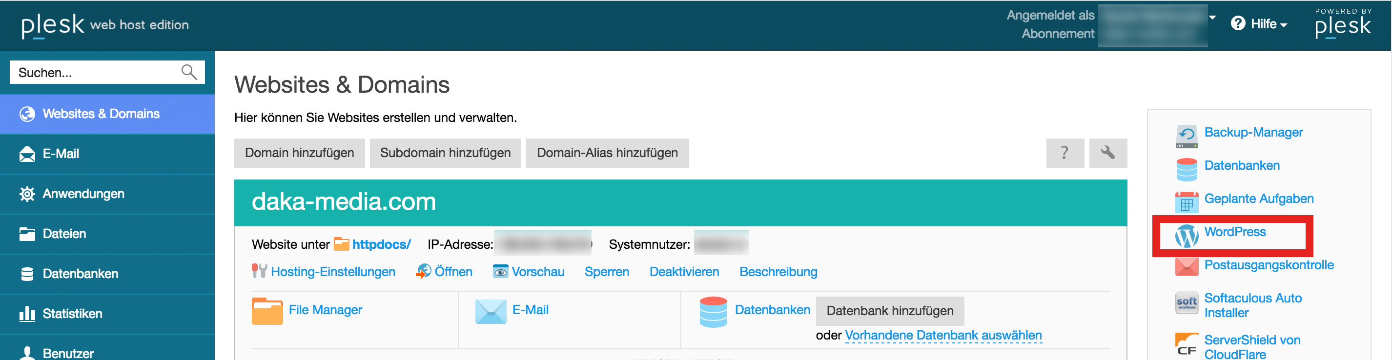Click the Websites & Domains globe icon

(x=27, y=114)
